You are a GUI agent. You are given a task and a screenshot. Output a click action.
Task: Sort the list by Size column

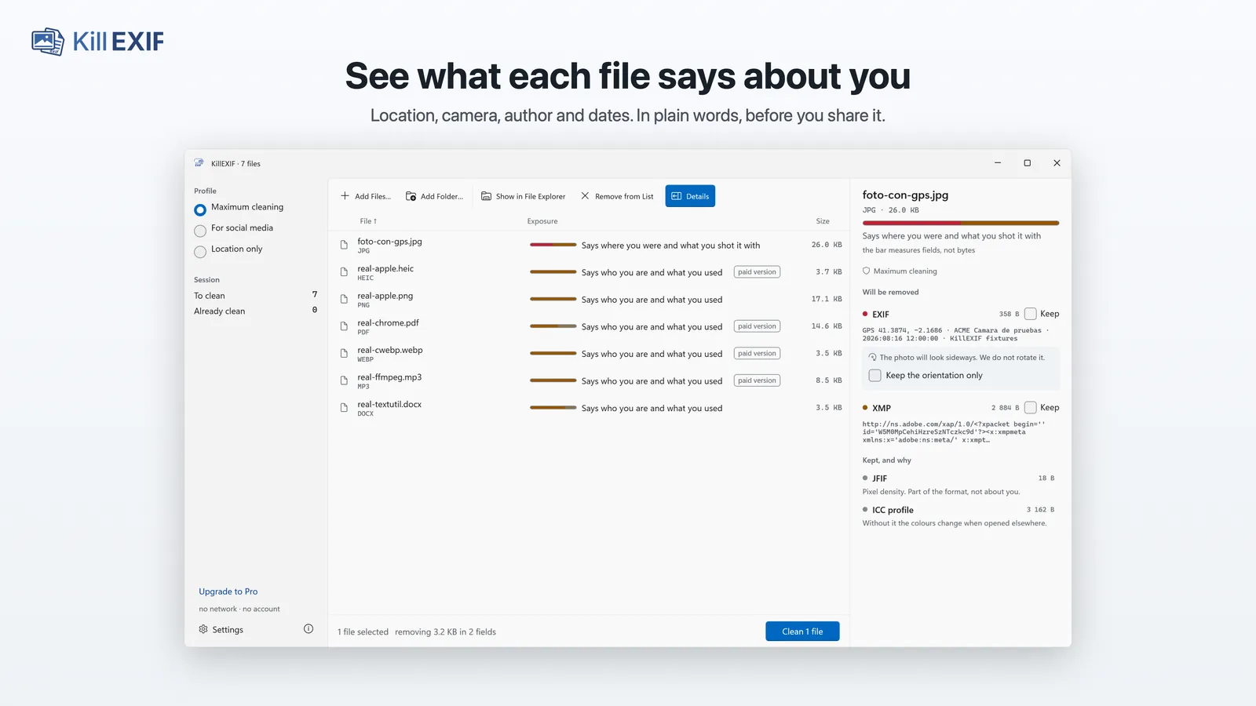(823, 221)
